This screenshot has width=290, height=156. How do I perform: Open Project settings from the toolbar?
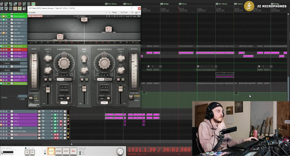click(15, 4)
